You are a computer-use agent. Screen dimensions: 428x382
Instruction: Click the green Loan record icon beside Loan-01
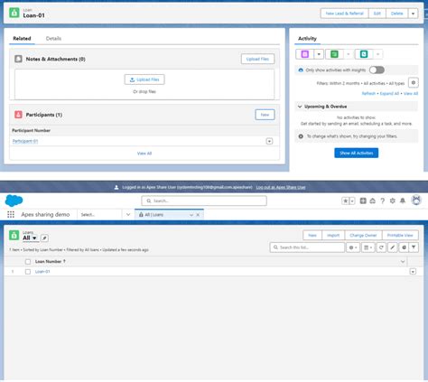click(14, 13)
